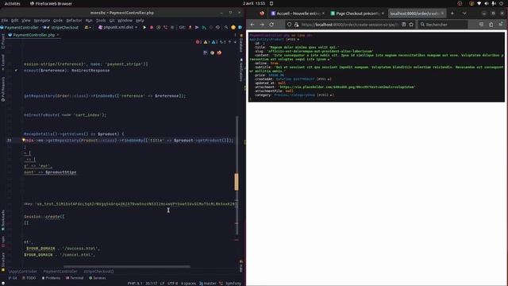Open the Window menu

[x=125, y=21]
